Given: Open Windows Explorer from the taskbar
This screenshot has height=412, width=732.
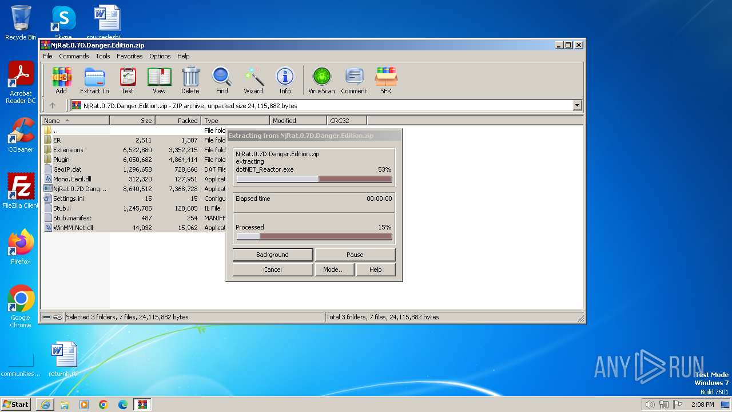Looking at the screenshot, I should 65,405.
